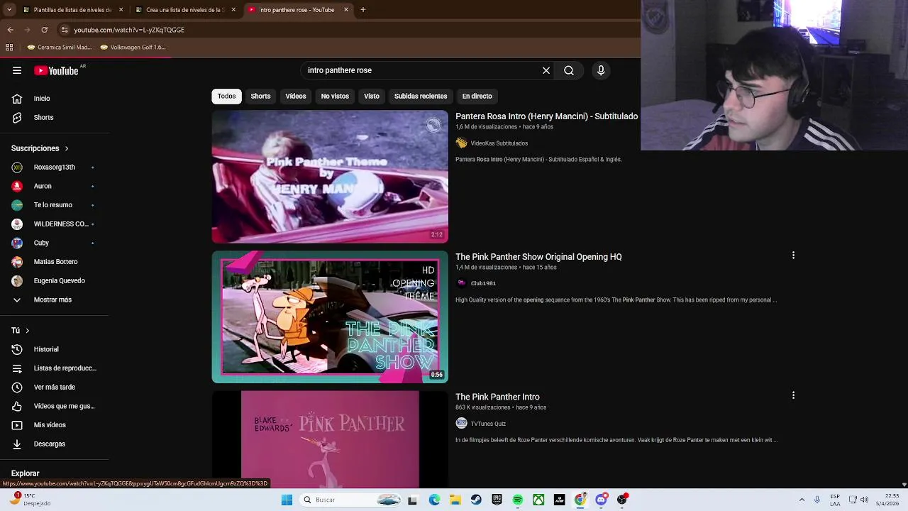This screenshot has width=908, height=511.
Task: Start voice search with the microphone icon
Action: (x=601, y=70)
